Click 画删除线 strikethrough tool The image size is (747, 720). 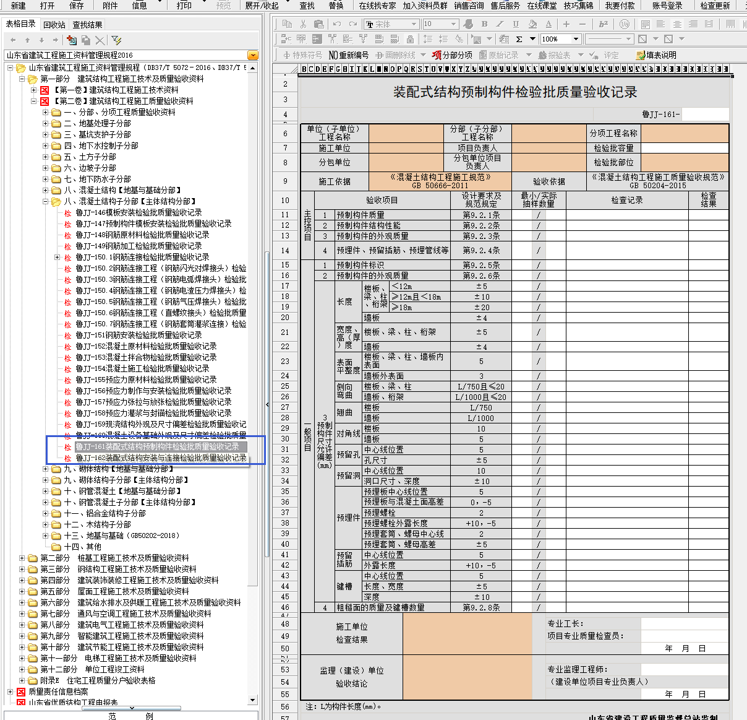396,55
